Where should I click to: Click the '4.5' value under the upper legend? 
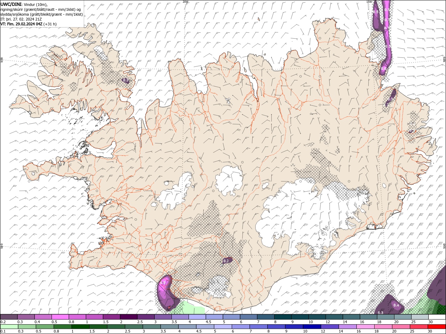pos(208,322)
